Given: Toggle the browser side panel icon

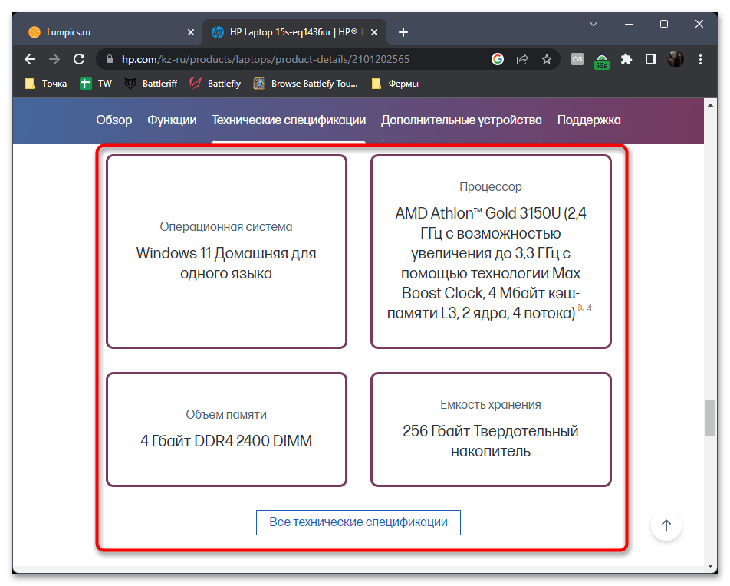Looking at the screenshot, I should coord(650,59).
